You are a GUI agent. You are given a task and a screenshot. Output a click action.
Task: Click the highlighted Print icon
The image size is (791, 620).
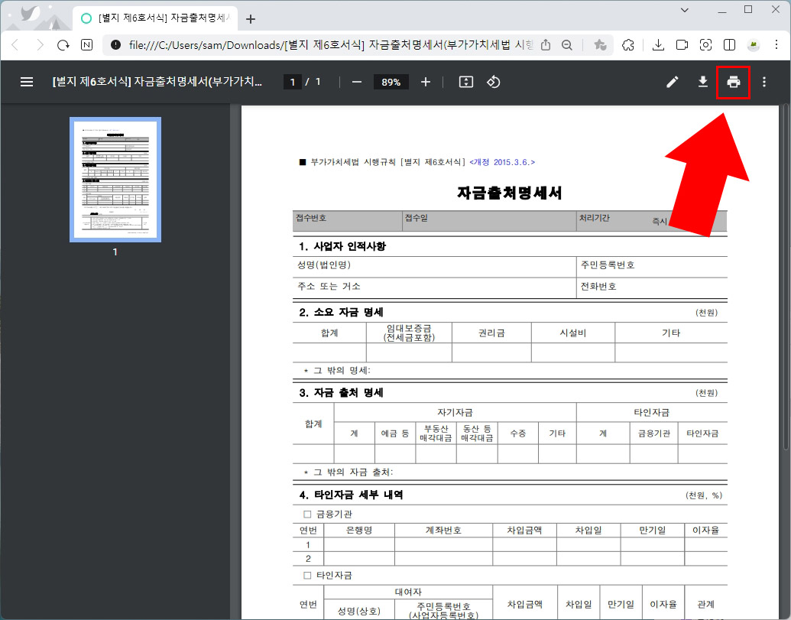click(x=733, y=82)
